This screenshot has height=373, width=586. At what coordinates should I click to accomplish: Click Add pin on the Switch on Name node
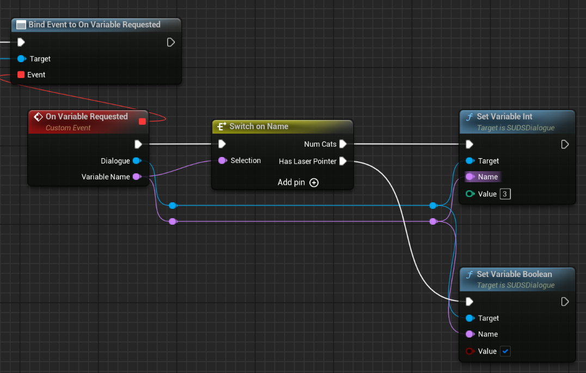tap(314, 183)
